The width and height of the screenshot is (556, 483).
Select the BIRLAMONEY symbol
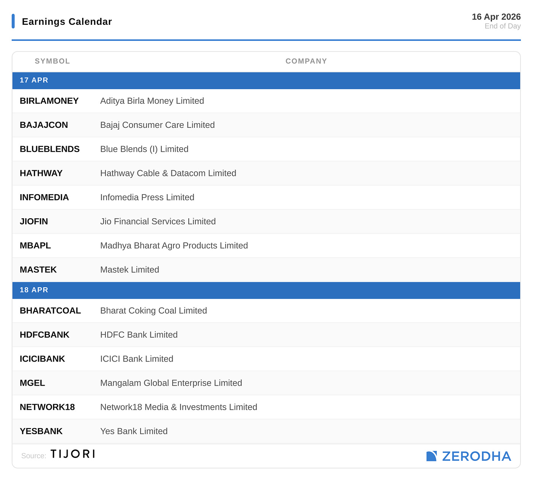tap(49, 101)
